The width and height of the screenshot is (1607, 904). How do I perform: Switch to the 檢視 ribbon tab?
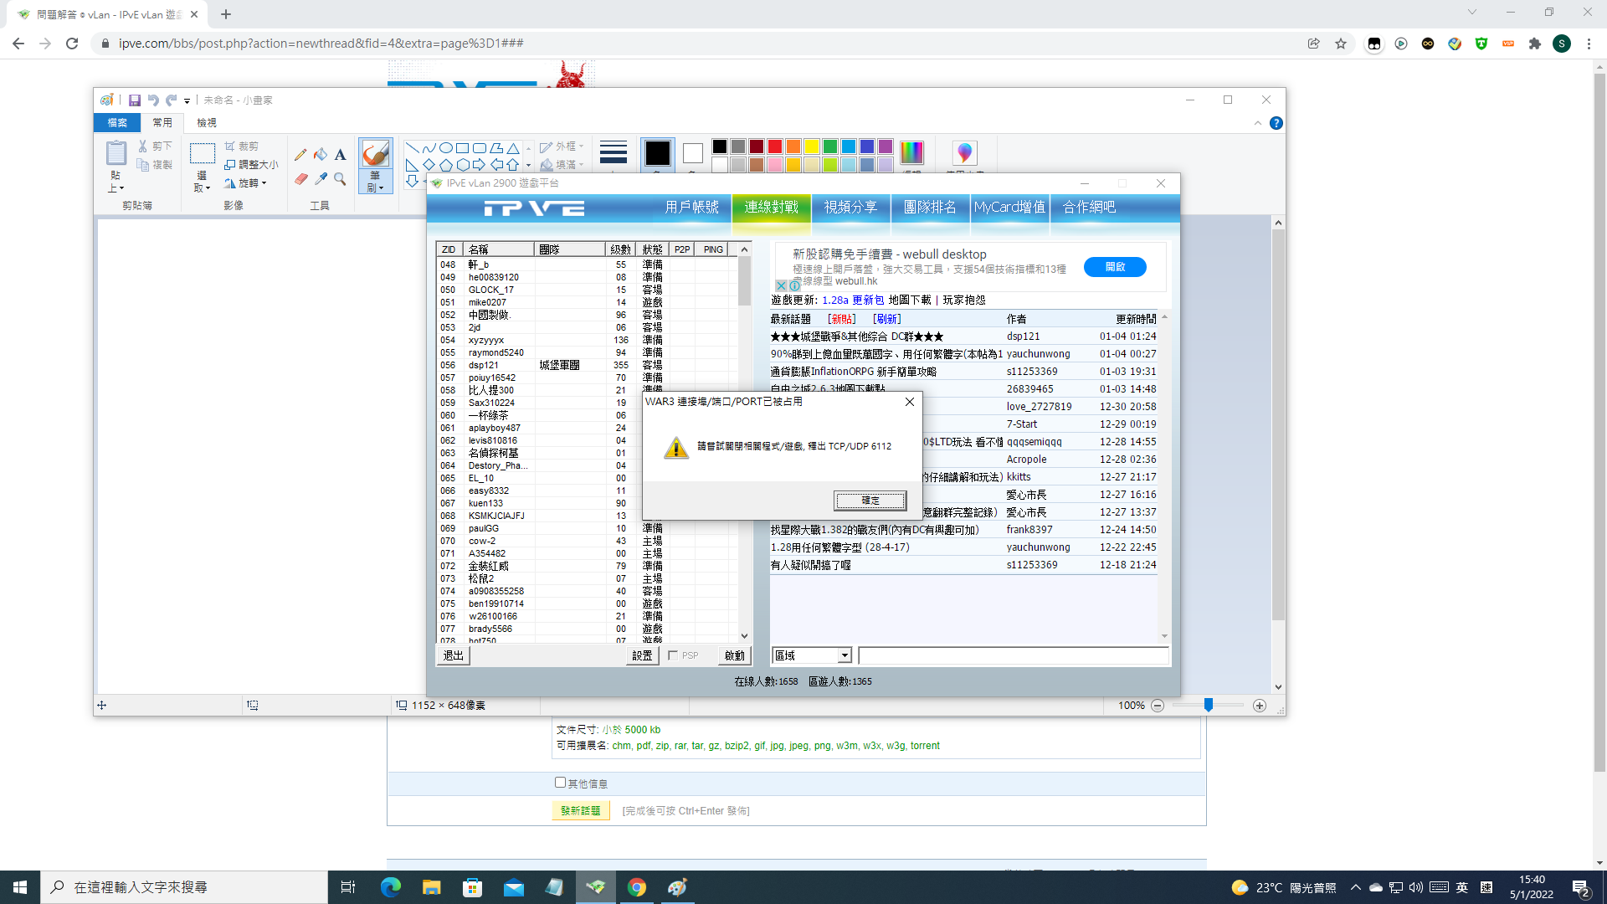207,123
